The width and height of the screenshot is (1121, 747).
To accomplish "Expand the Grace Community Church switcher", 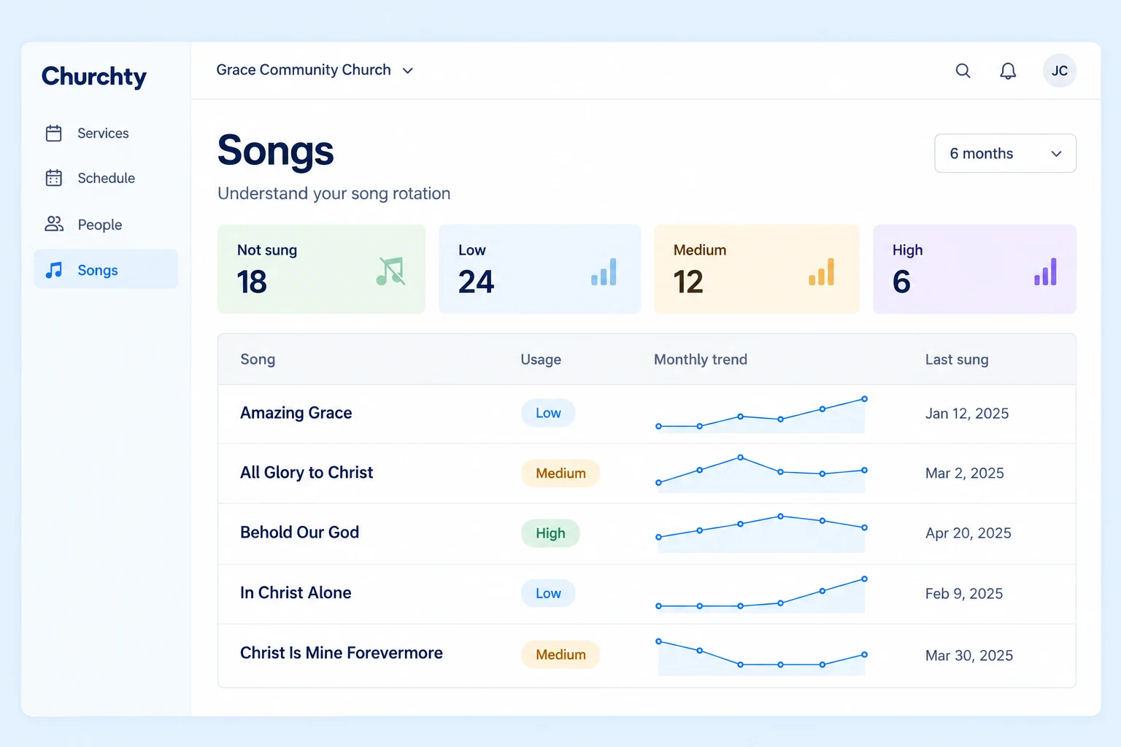I will [315, 70].
